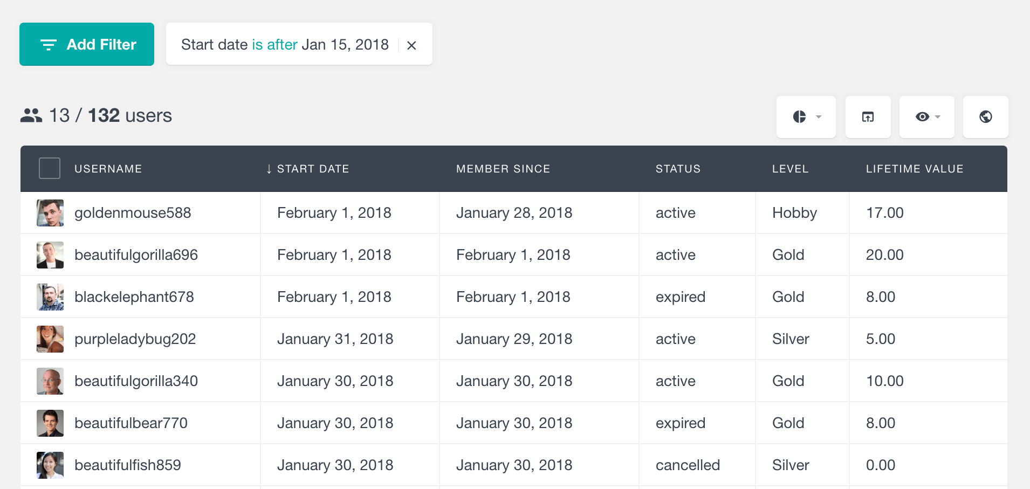This screenshot has height=489, width=1030.
Task: Edit the Start date is after filter
Action: pos(285,44)
